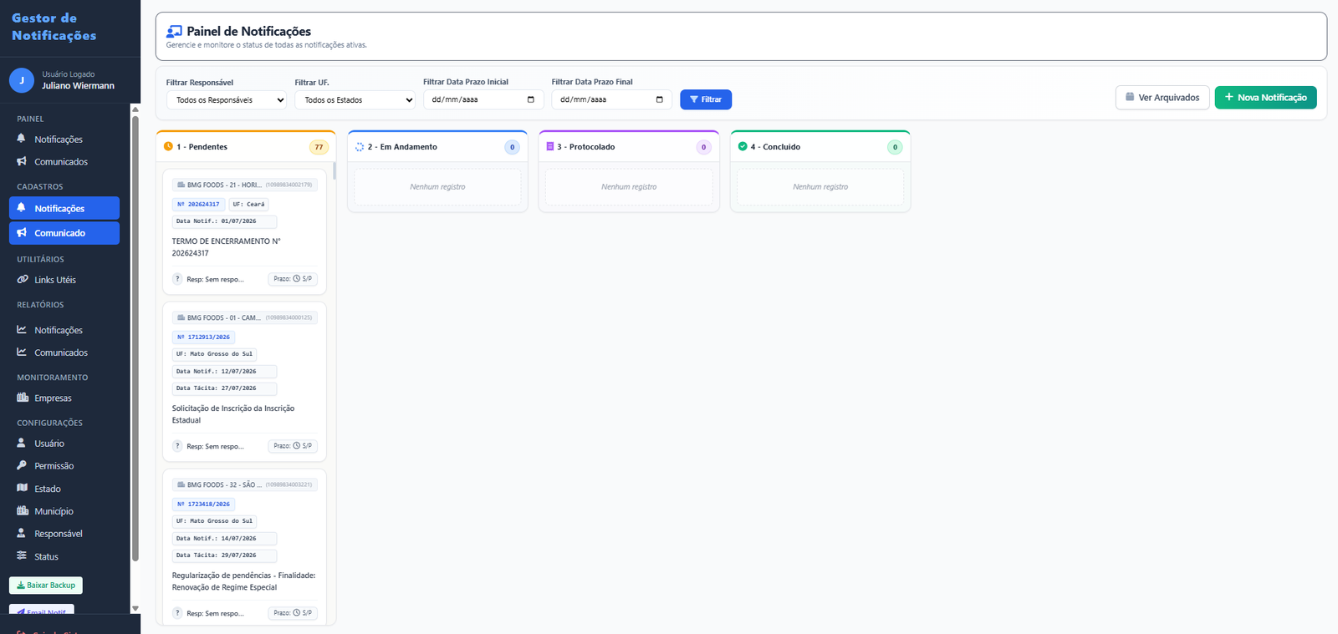Image resolution: width=1338 pixels, height=634 pixels.
Task: Click the Nova Notificação button
Action: click(x=1266, y=98)
